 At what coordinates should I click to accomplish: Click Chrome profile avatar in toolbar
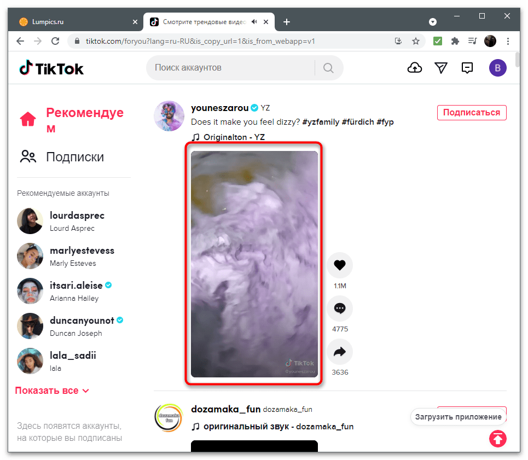click(x=490, y=41)
